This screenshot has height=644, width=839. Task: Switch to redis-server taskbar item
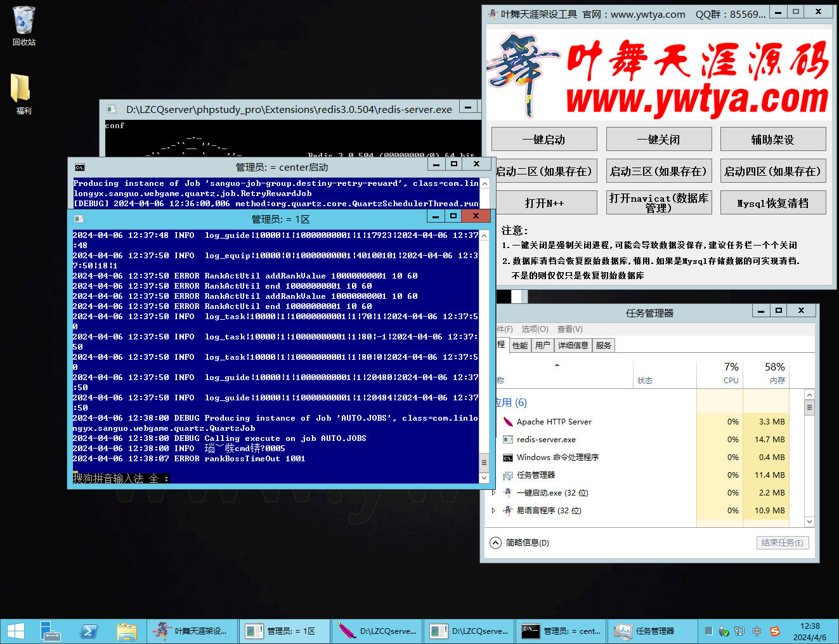coord(469,631)
